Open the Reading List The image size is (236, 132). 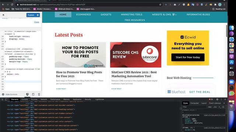click(x=219, y=9)
